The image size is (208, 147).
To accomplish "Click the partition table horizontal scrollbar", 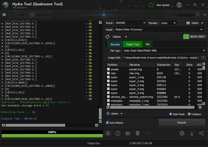I will tap(152, 107).
